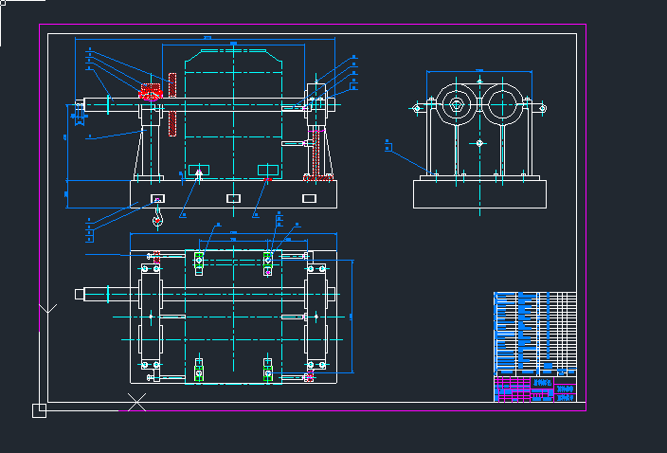667x453 pixels.
Task: Click the right eye bolt on the side view
Action: tap(545, 109)
